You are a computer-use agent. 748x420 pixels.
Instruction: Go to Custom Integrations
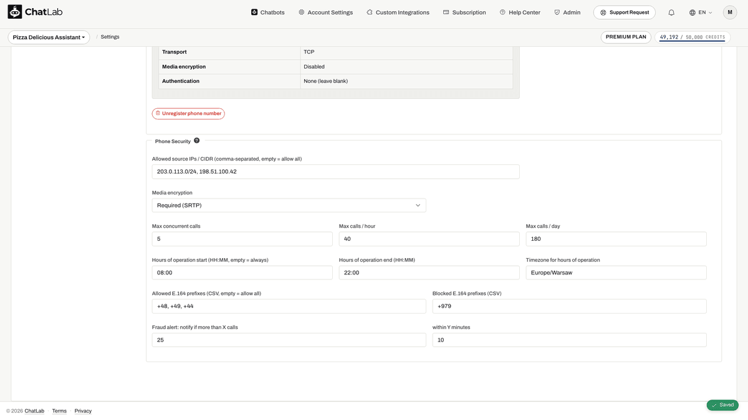(x=398, y=12)
